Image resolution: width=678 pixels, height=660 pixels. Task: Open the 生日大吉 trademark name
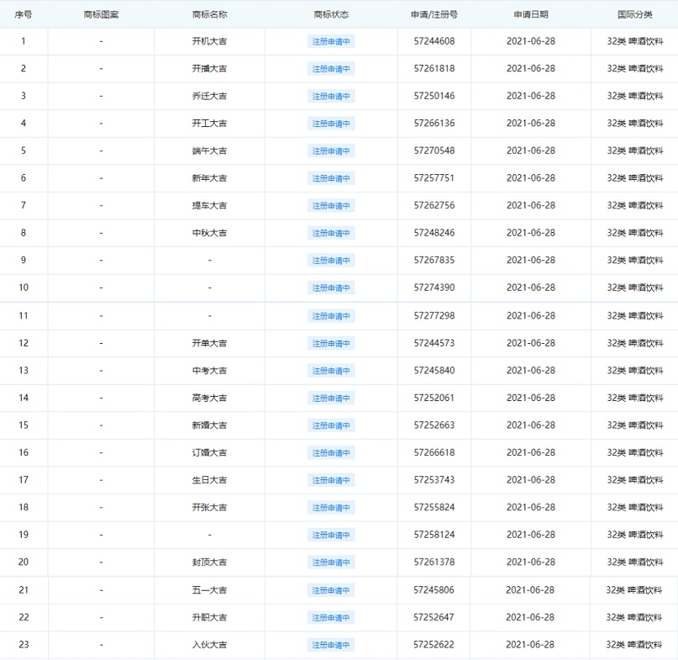209,480
